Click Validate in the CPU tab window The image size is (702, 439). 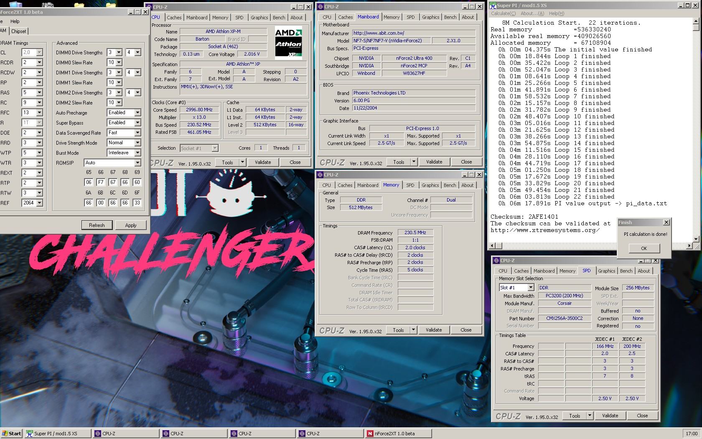tap(263, 162)
